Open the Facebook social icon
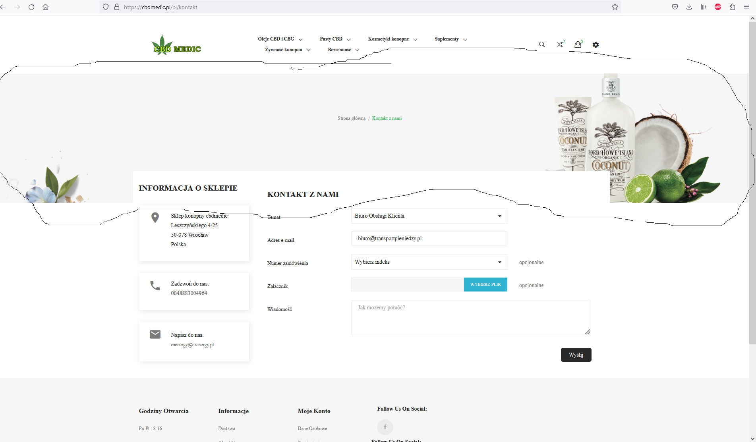 (385, 427)
